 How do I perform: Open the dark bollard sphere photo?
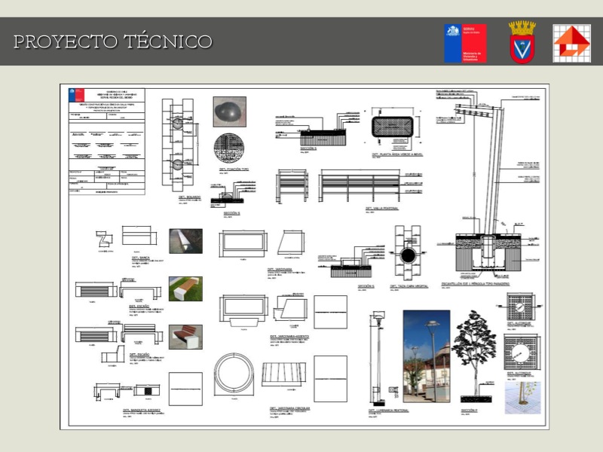tap(228, 111)
